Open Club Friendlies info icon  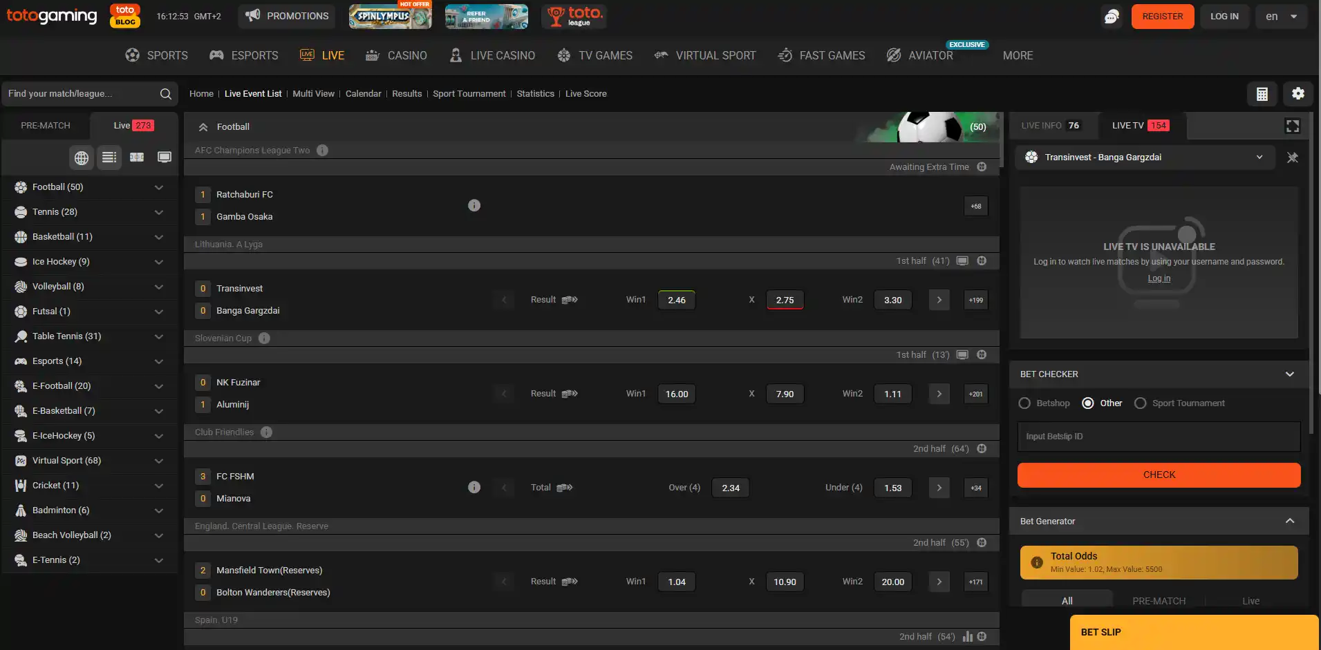[x=266, y=432]
